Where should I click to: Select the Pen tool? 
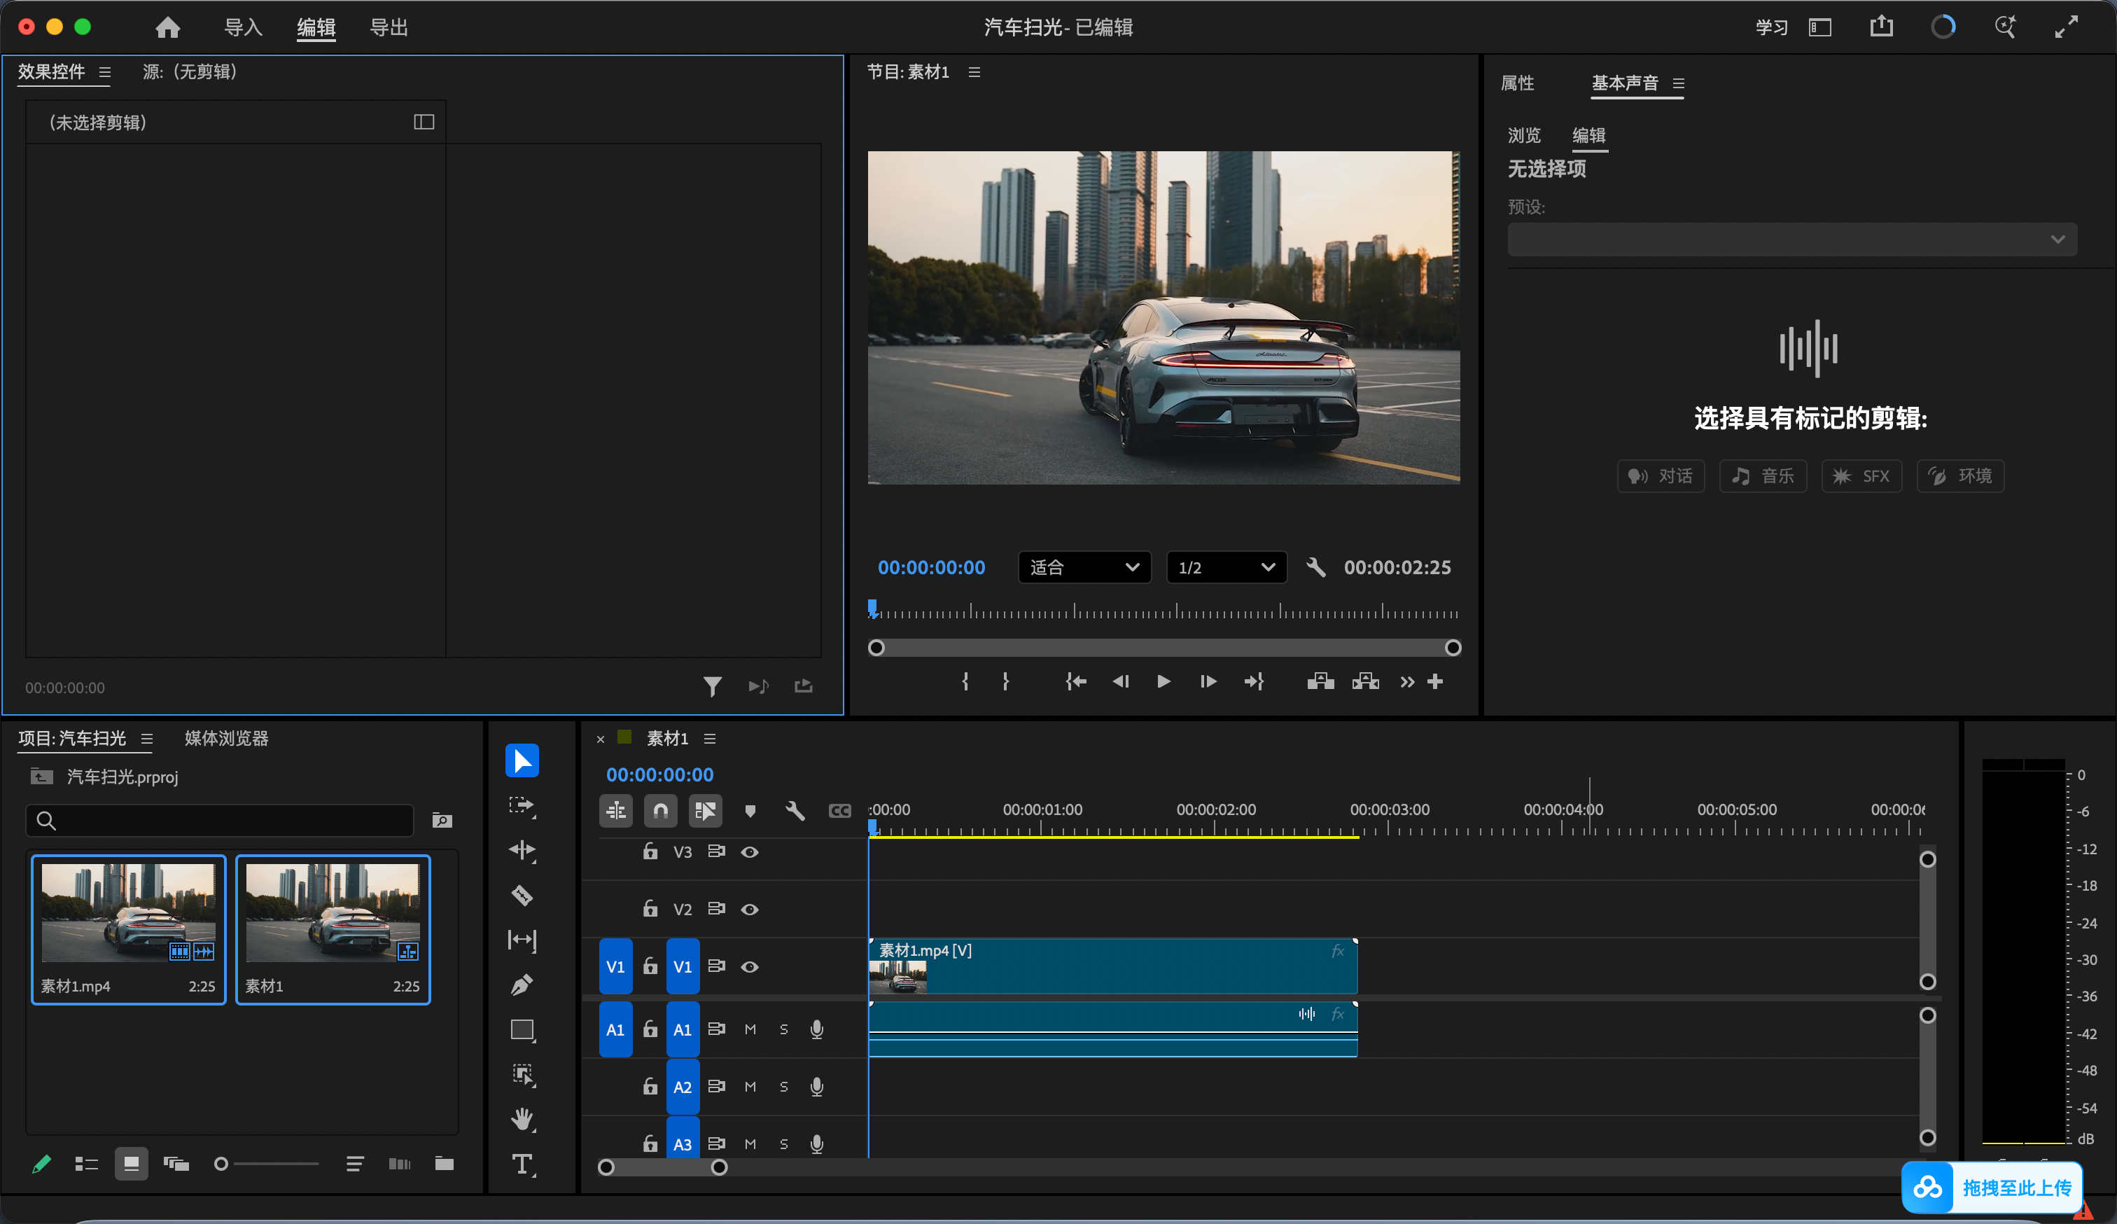(522, 984)
